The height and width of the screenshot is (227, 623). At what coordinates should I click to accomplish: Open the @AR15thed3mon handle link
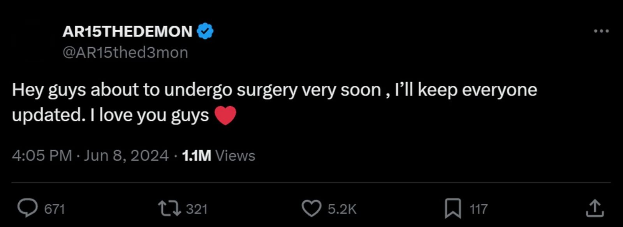[x=125, y=52]
